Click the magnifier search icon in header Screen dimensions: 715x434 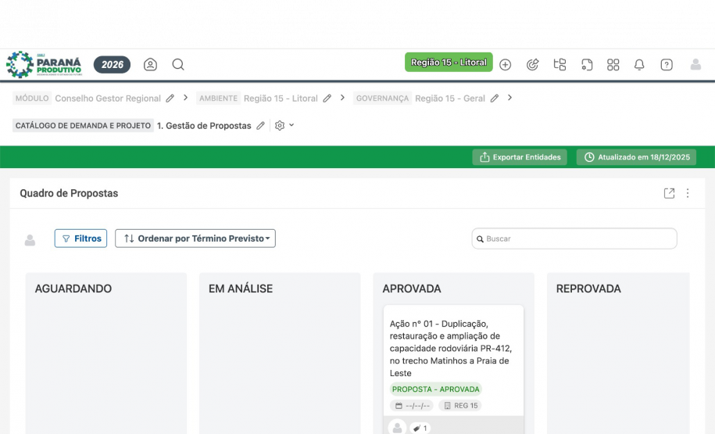(x=178, y=65)
